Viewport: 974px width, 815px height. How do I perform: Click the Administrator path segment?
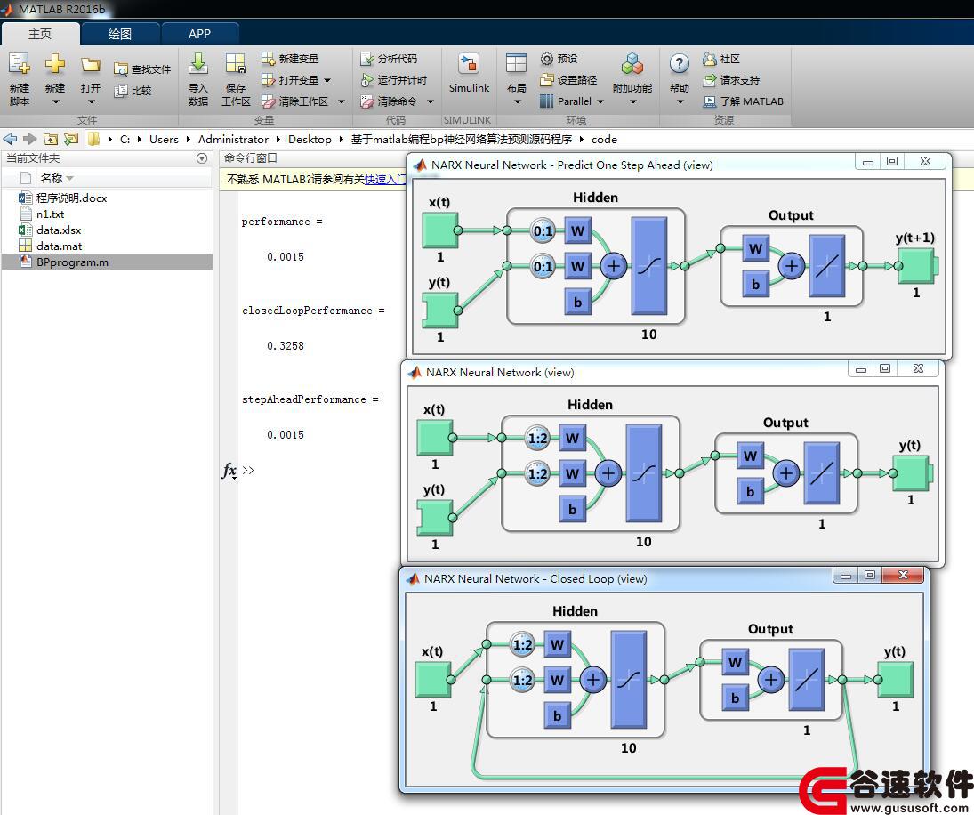point(234,139)
